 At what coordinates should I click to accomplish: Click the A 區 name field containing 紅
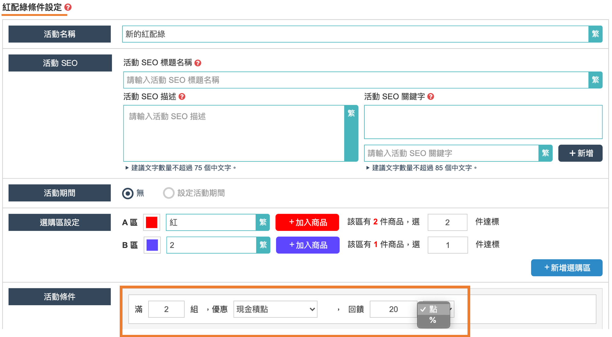point(211,222)
